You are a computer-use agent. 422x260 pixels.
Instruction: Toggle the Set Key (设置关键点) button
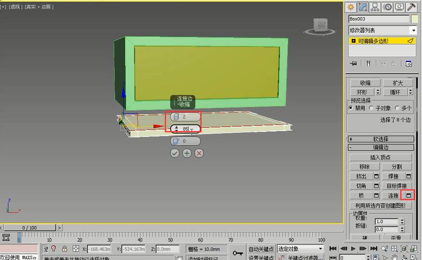[x=261, y=257]
